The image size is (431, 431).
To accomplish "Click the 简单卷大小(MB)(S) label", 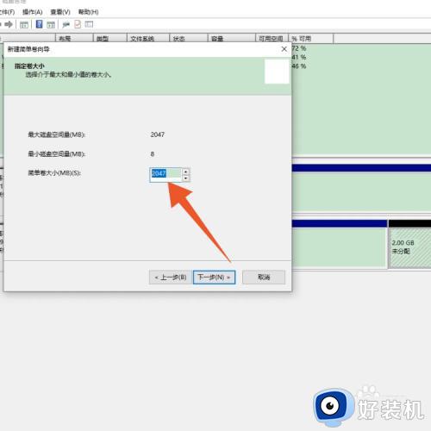I will 54,173.
